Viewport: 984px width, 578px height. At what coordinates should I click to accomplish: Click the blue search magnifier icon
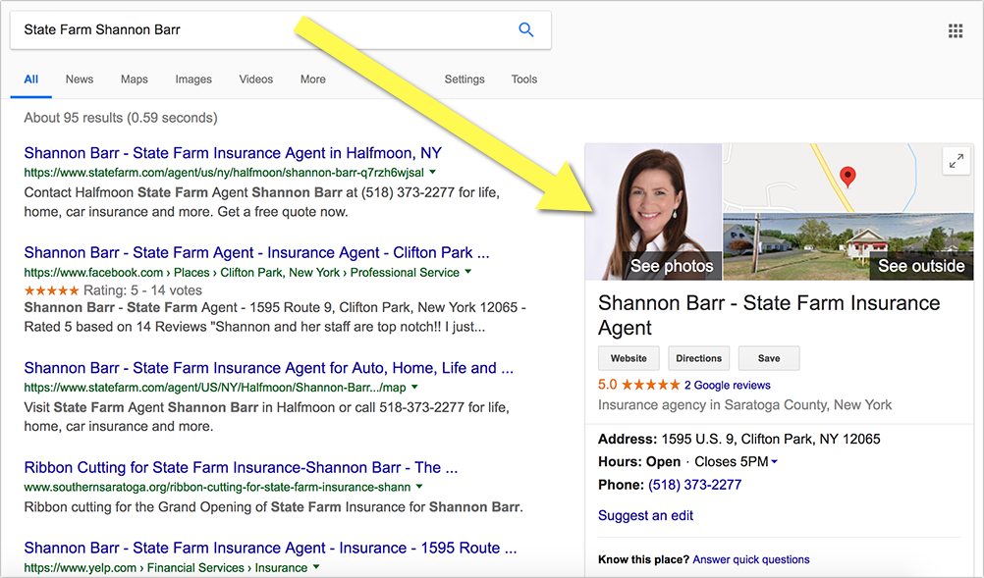pos(526,29)
